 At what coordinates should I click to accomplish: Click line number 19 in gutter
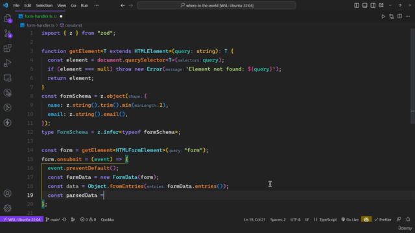30,195
